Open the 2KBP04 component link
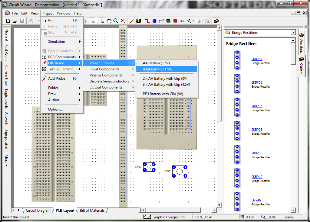 [x=257, y=106]
